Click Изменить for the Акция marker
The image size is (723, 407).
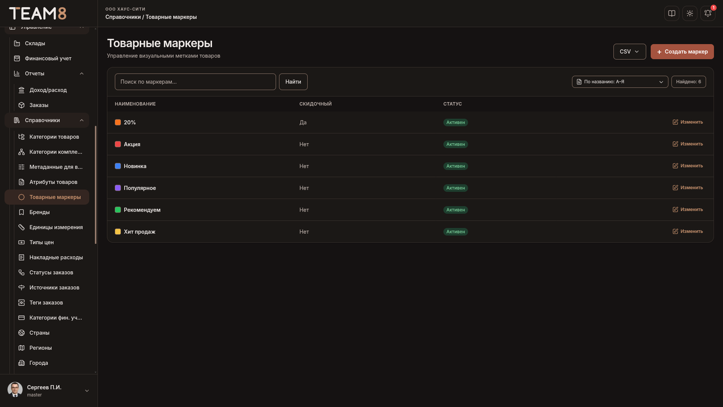tap(688, 144)
